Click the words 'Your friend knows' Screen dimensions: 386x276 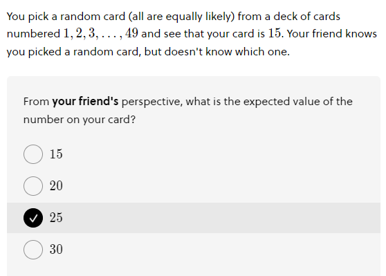point(331,33)
